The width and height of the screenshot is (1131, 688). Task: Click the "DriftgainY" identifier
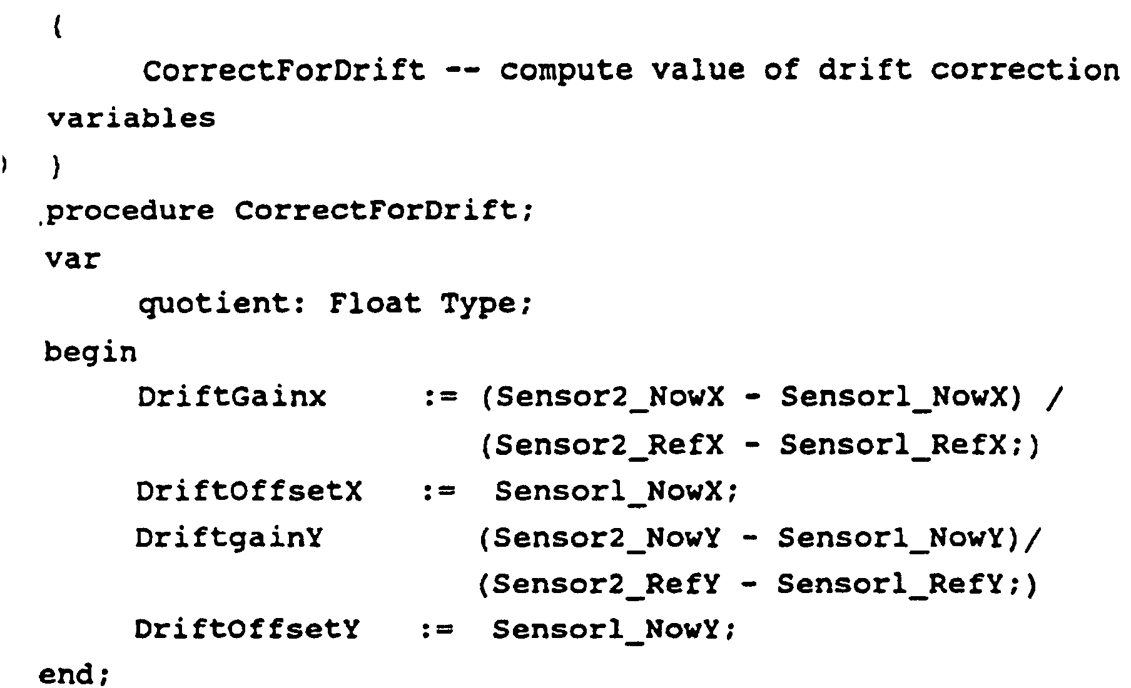point(229,537)
